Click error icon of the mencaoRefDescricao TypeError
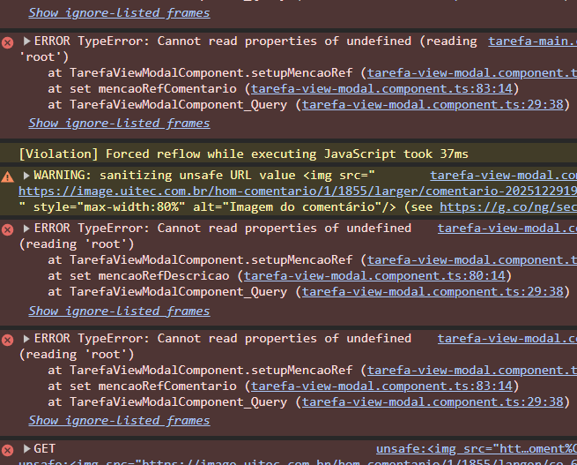The image size is (577, 465). (x=8, y=229)
